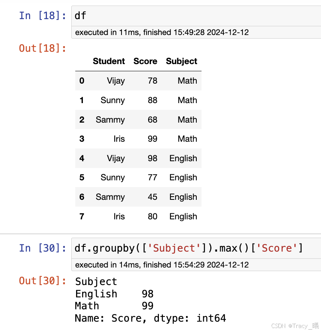
Task: Click index label 1 in the table
Action: tap(82, 100)
